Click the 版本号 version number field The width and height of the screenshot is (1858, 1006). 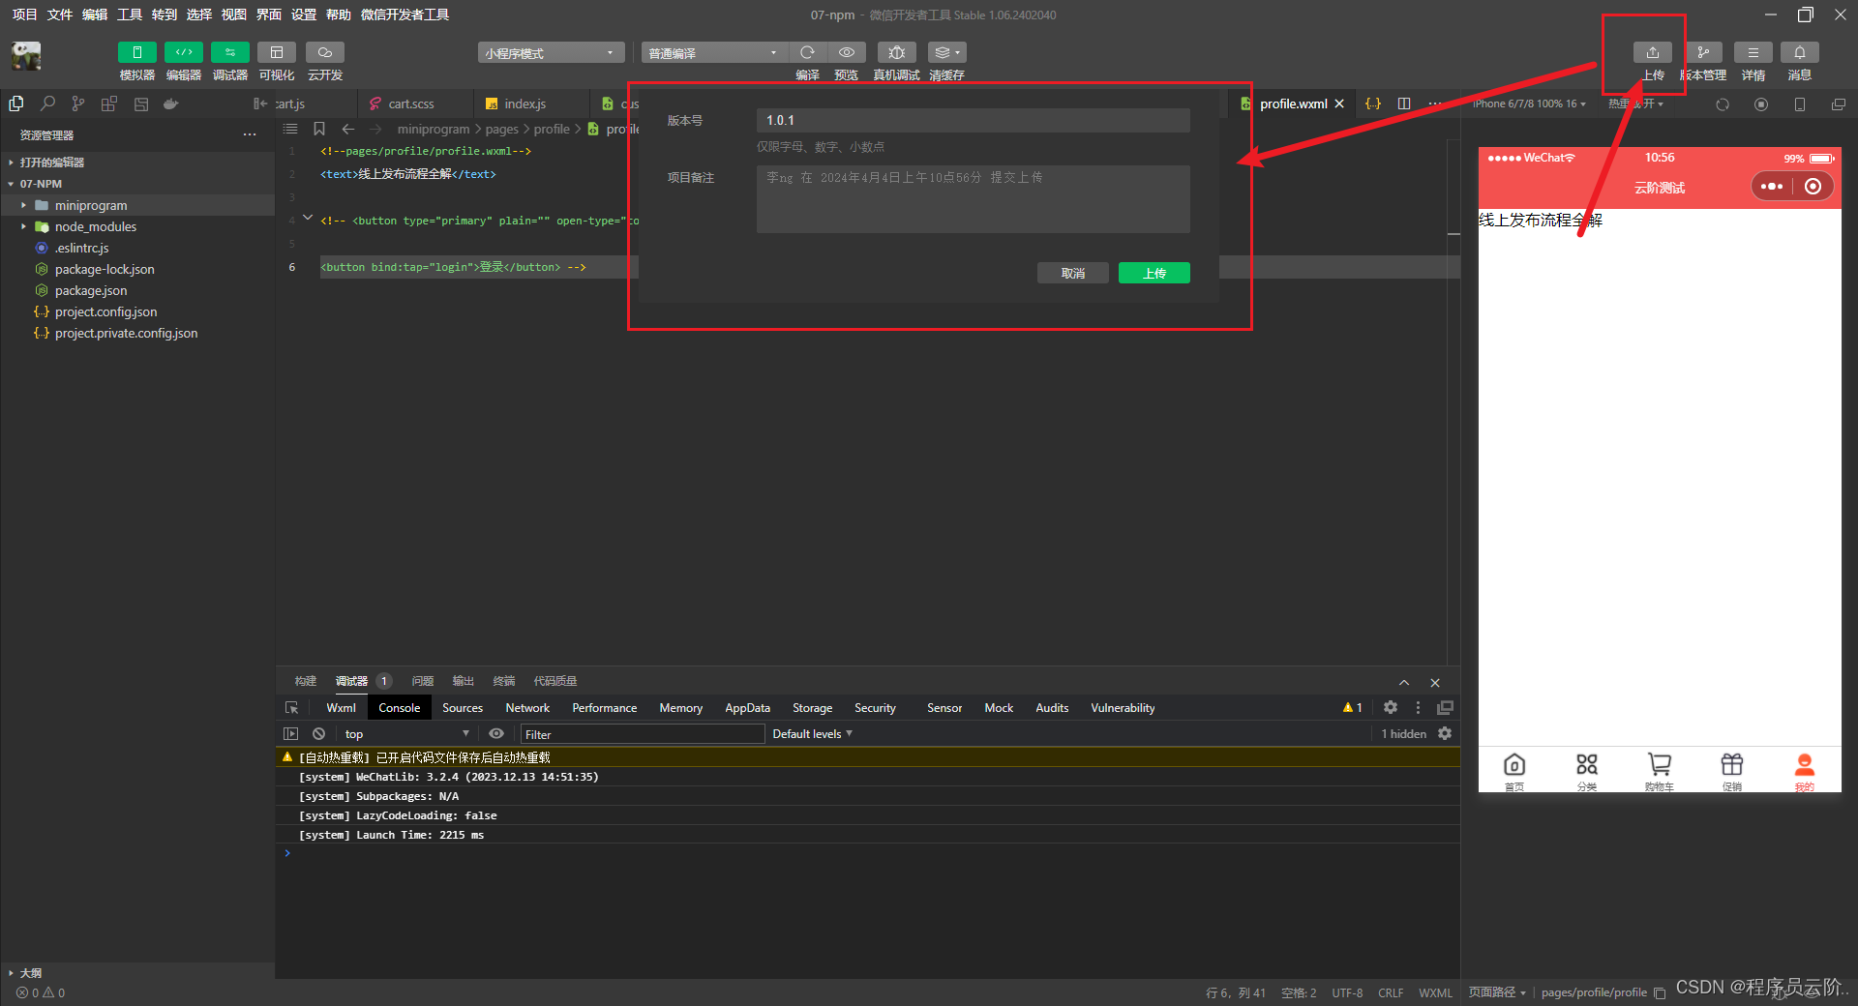pyautogui.click(x=974, y=120)
